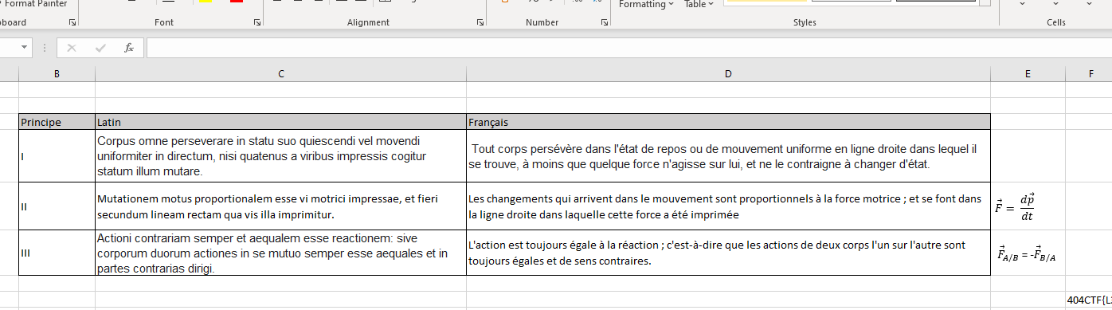Open the Alignment settings dialog launcher
Image resolution: width=1112 pixels, height=310 pixels.
(x=480, y=23)
